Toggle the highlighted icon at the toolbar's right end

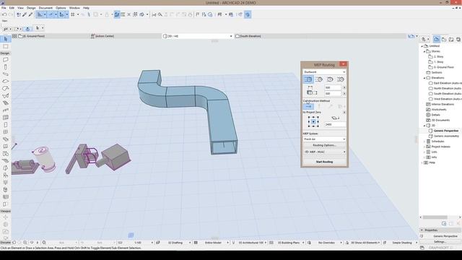click(248, 14)
